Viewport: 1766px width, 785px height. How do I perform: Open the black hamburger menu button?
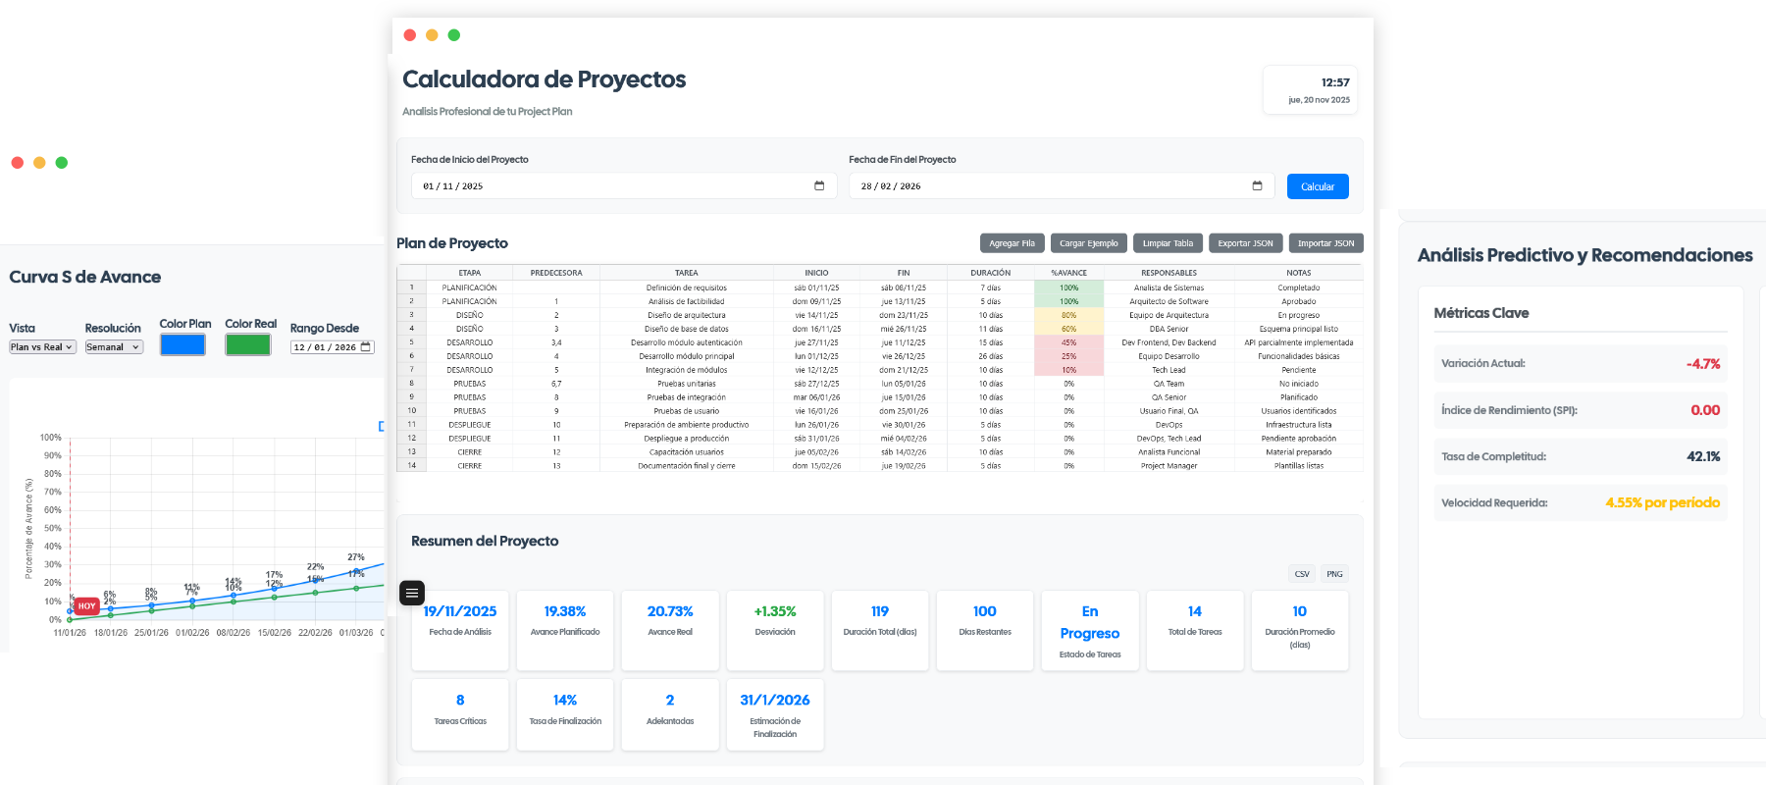pos(412,593)
